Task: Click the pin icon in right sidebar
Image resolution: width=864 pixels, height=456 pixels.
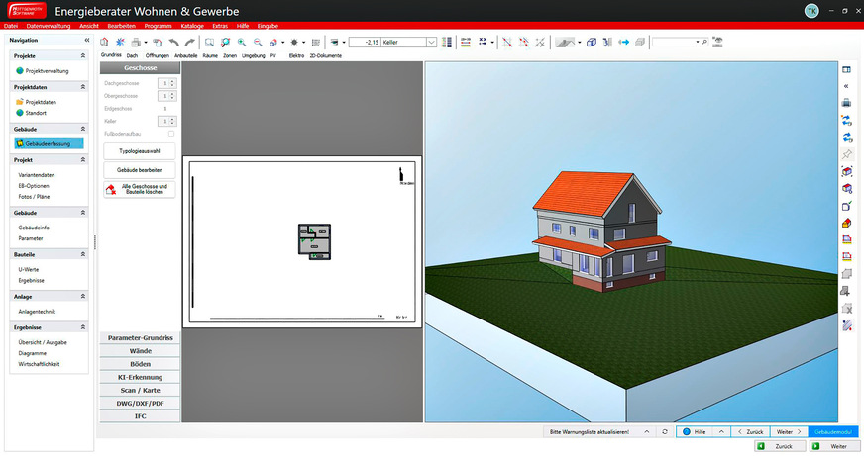Action: point(846,154)
